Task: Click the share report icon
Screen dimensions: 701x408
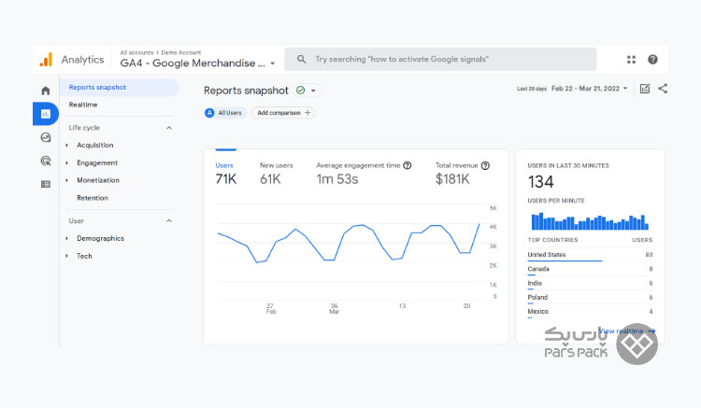Action: (x=663, y=89)
